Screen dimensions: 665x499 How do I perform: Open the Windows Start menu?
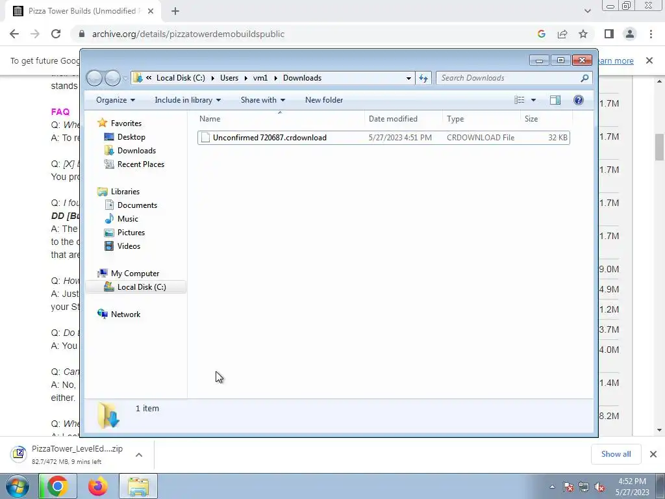click(18, 486)
